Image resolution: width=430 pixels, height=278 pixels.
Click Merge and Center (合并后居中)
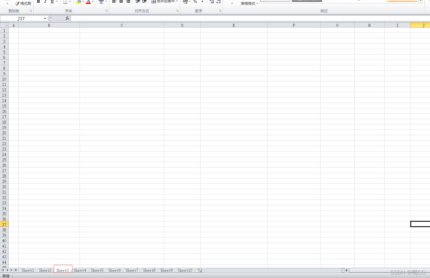pyautogui.click(x=163, y=1)
